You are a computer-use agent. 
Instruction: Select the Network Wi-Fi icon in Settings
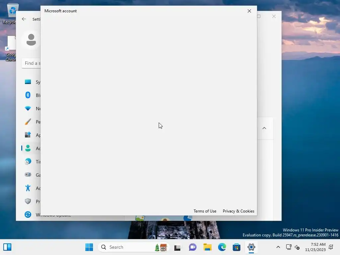tap(28, 109)
